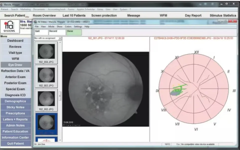Click the ifa Video title bar icon
This screenshot has height=150, width=240.
(x=35, y=22)
